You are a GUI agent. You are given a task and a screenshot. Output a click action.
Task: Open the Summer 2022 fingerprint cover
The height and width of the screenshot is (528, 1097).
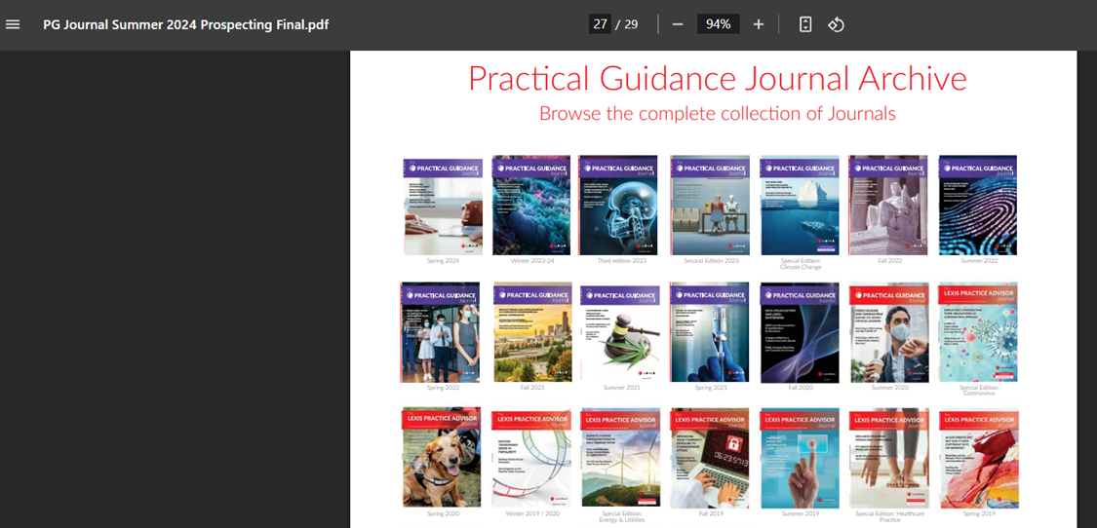(x=977, y=206)
